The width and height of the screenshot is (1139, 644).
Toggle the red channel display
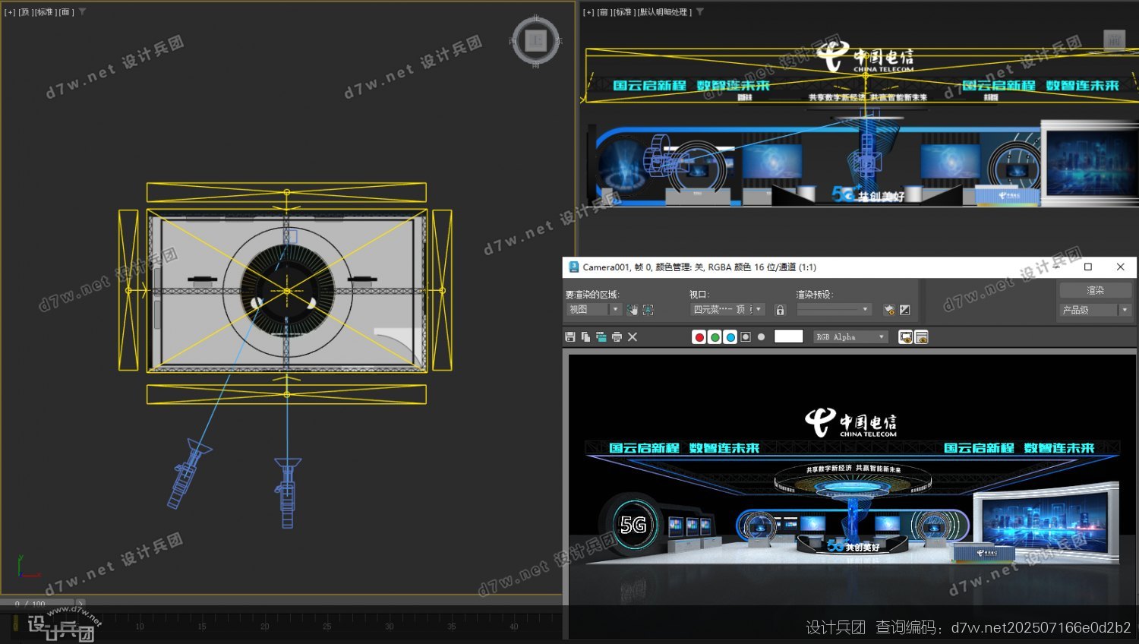coord(699,337)
